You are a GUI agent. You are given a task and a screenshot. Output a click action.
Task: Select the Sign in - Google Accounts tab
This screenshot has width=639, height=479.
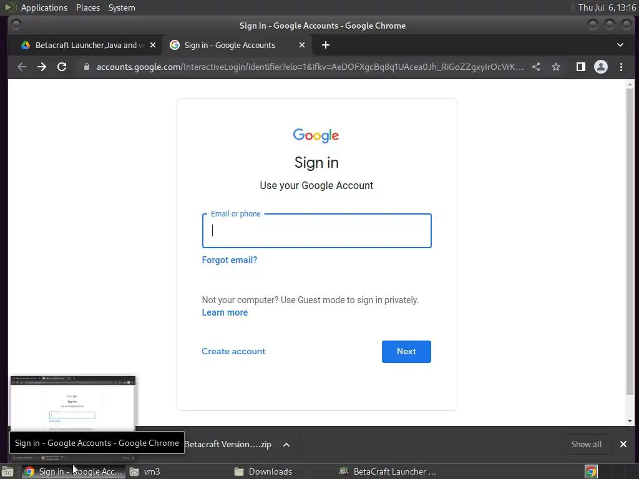237,45
